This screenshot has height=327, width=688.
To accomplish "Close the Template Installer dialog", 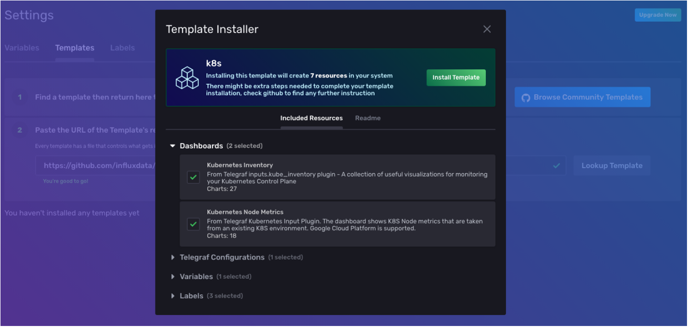I will (x=486, y=29).
